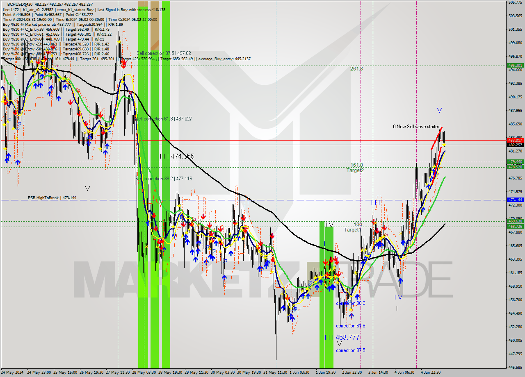Click the blue 'correction 38.2' label
525x377 pixels.
tap(351, 303)
